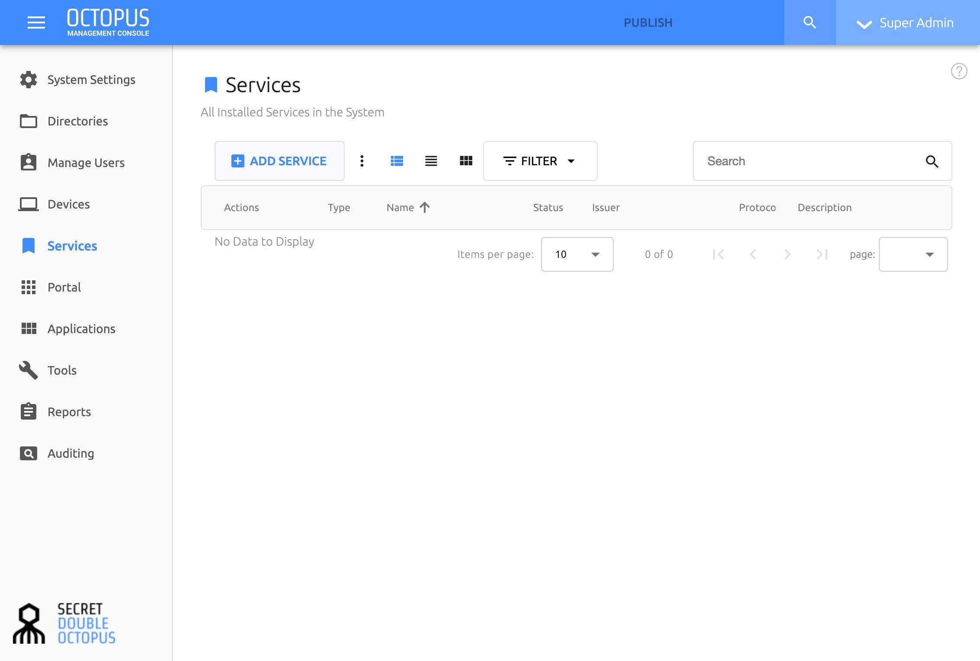Expand the Super Admin user menu

click(908, 22)
